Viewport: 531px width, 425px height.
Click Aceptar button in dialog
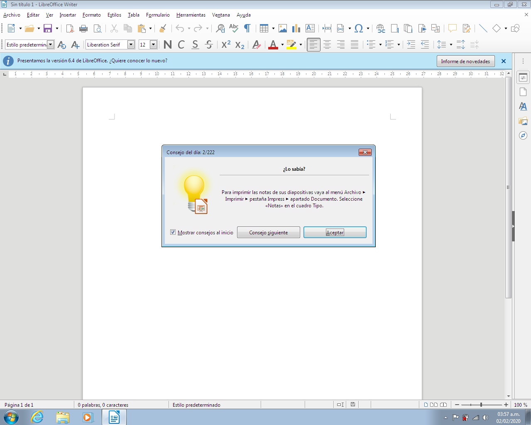[x=335, y=232]
